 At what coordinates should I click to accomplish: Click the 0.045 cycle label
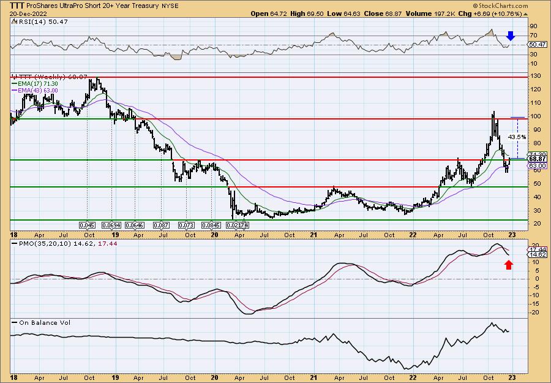[x=87, y=225]
